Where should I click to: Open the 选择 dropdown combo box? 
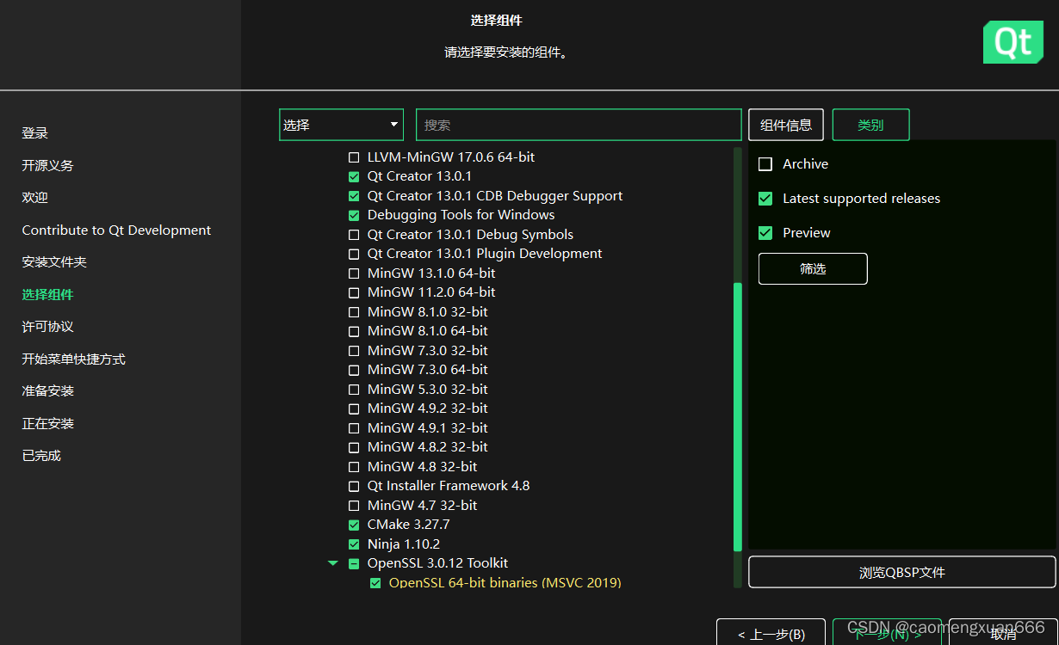tap(341, 125)
